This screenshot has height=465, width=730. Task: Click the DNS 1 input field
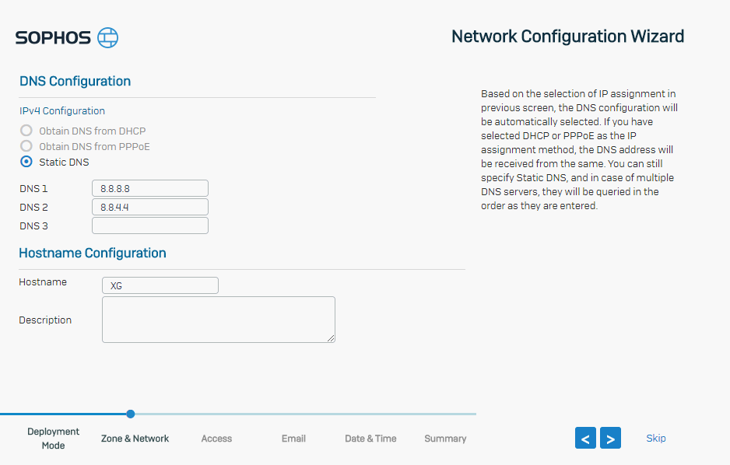[150, 188]
